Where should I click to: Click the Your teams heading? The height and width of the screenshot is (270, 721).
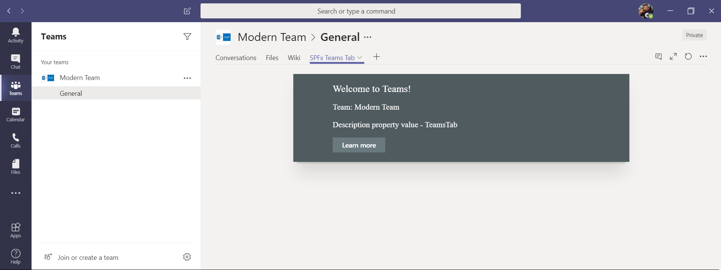pos(55,62)
